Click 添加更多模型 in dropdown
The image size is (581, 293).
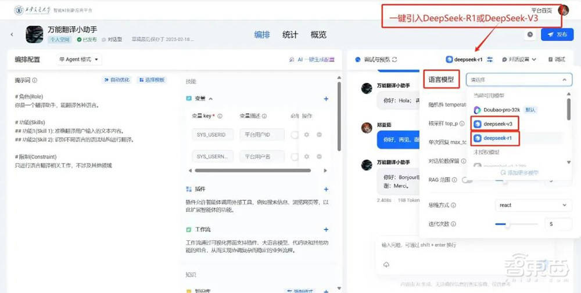click(519, 172)
